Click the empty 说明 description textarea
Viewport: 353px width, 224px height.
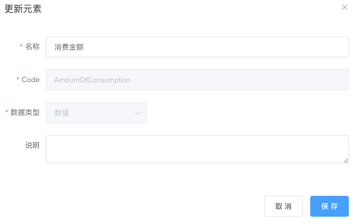pos(197,149)
